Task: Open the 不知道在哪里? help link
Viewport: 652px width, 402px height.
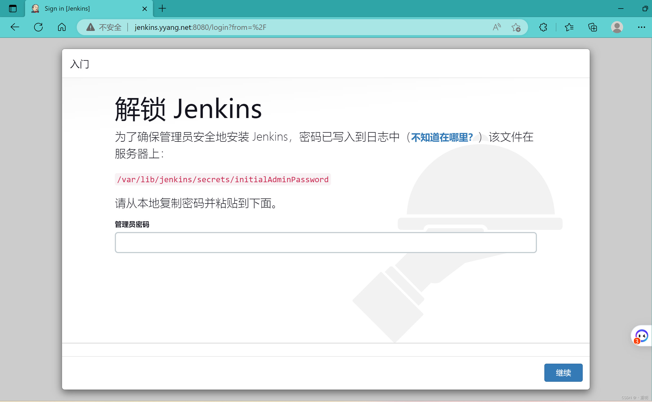Action: tap(442, 137)
